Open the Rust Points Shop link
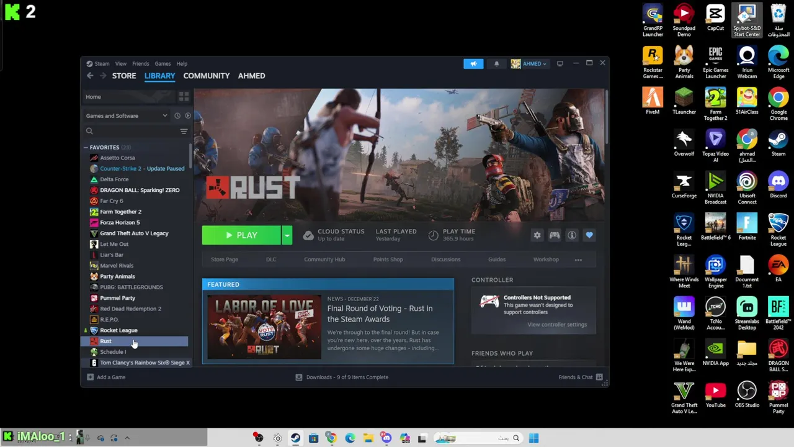 point(388,260)
